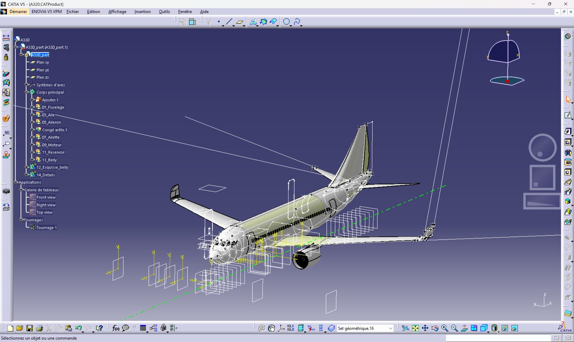574x342 pixels.
Task: Select Front view in Galerie de tableaux
Action: point(46,197)
